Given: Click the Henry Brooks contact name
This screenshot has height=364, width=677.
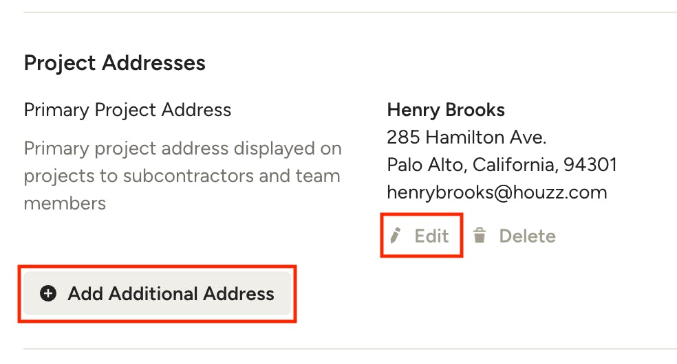Looking at the screenshot, I should click(x=446, y=110).
